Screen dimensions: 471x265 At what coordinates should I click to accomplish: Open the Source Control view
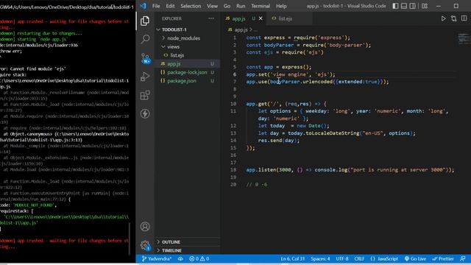click(x=146, y=58)
